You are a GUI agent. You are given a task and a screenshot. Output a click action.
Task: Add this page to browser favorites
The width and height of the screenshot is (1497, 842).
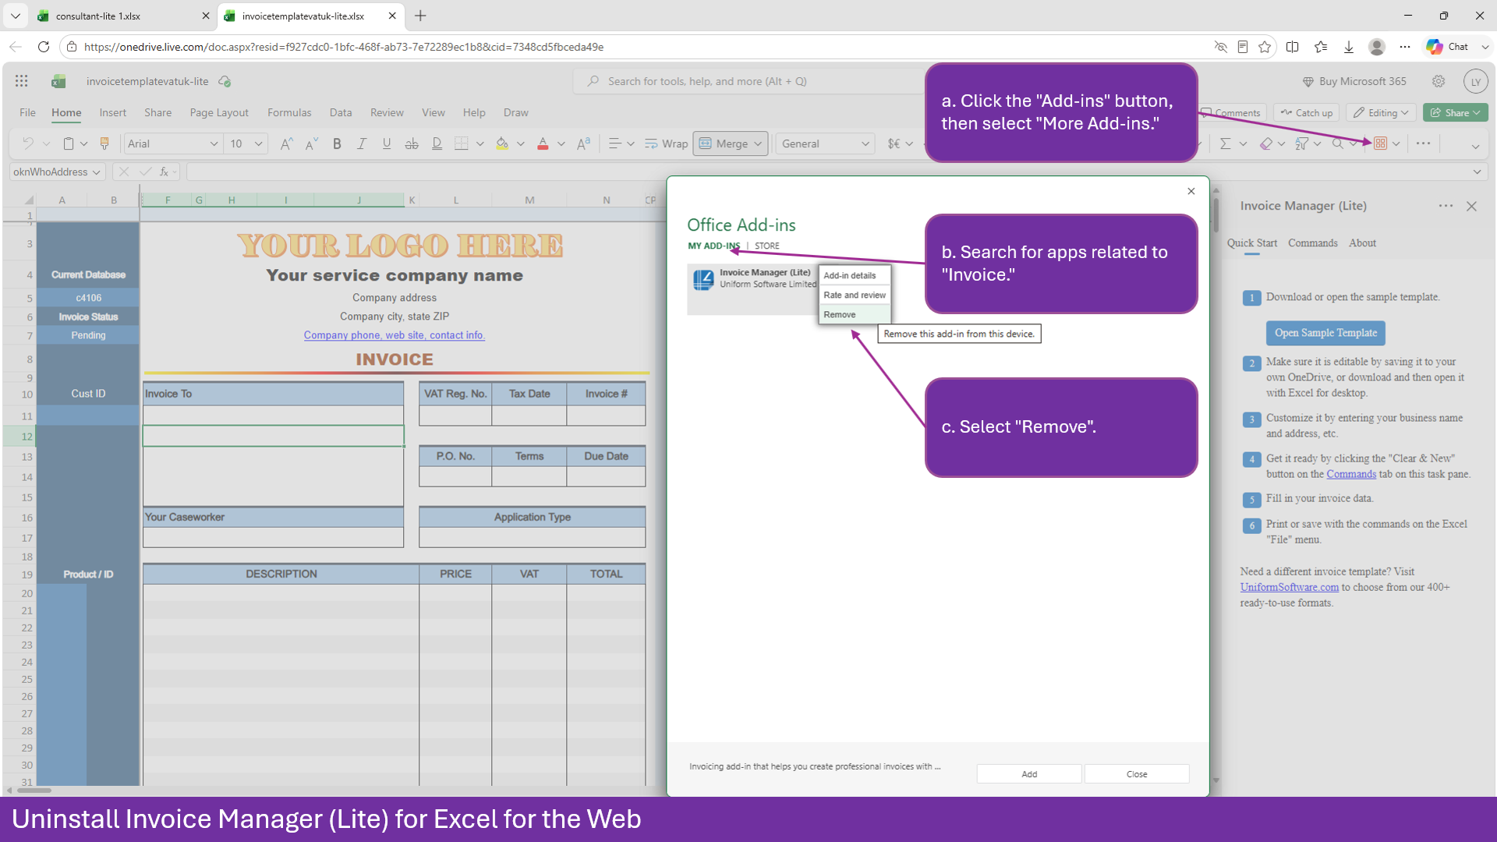tap(1265, 47)
